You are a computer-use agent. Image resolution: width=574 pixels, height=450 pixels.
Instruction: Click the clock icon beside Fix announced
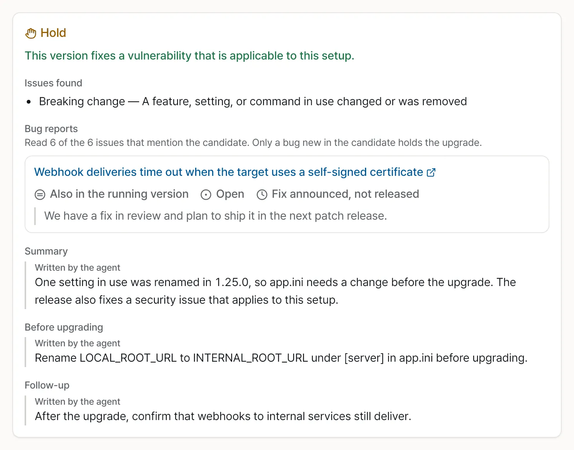click(x=262, y=195)
